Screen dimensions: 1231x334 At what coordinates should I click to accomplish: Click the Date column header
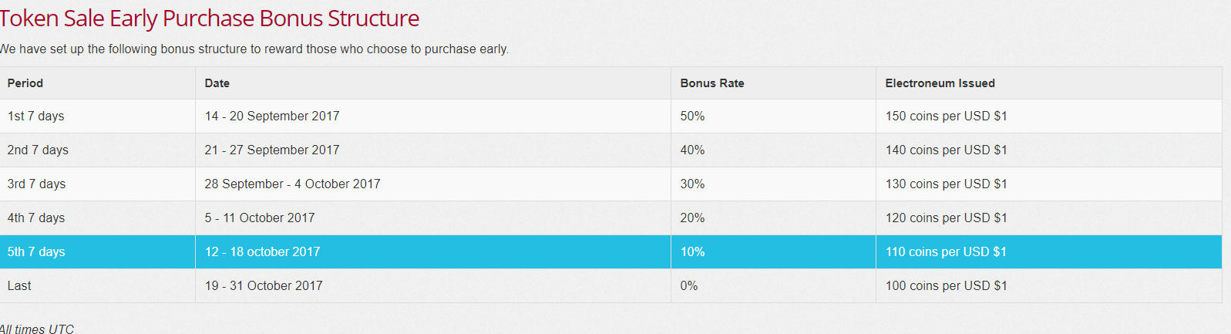[433, 83]
